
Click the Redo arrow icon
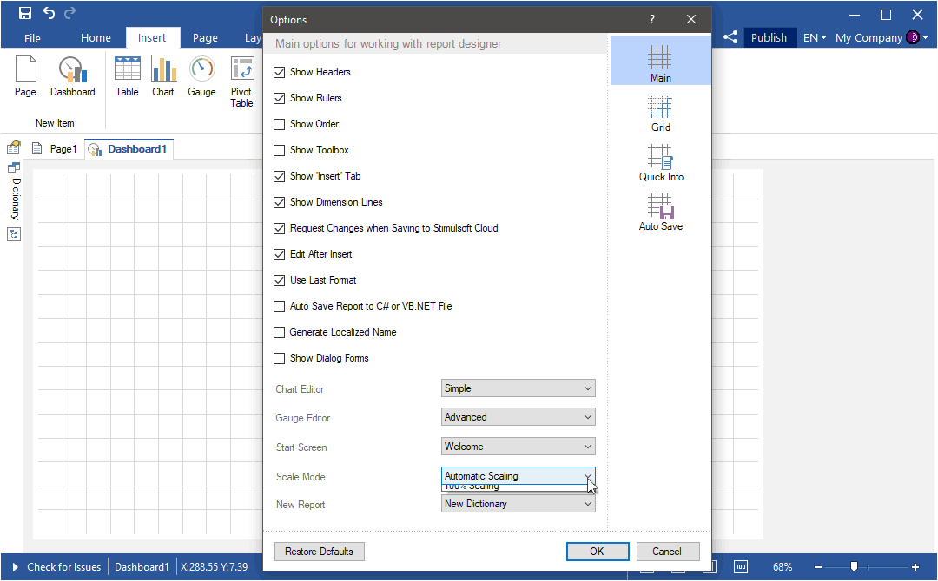[x=70, y=12]
